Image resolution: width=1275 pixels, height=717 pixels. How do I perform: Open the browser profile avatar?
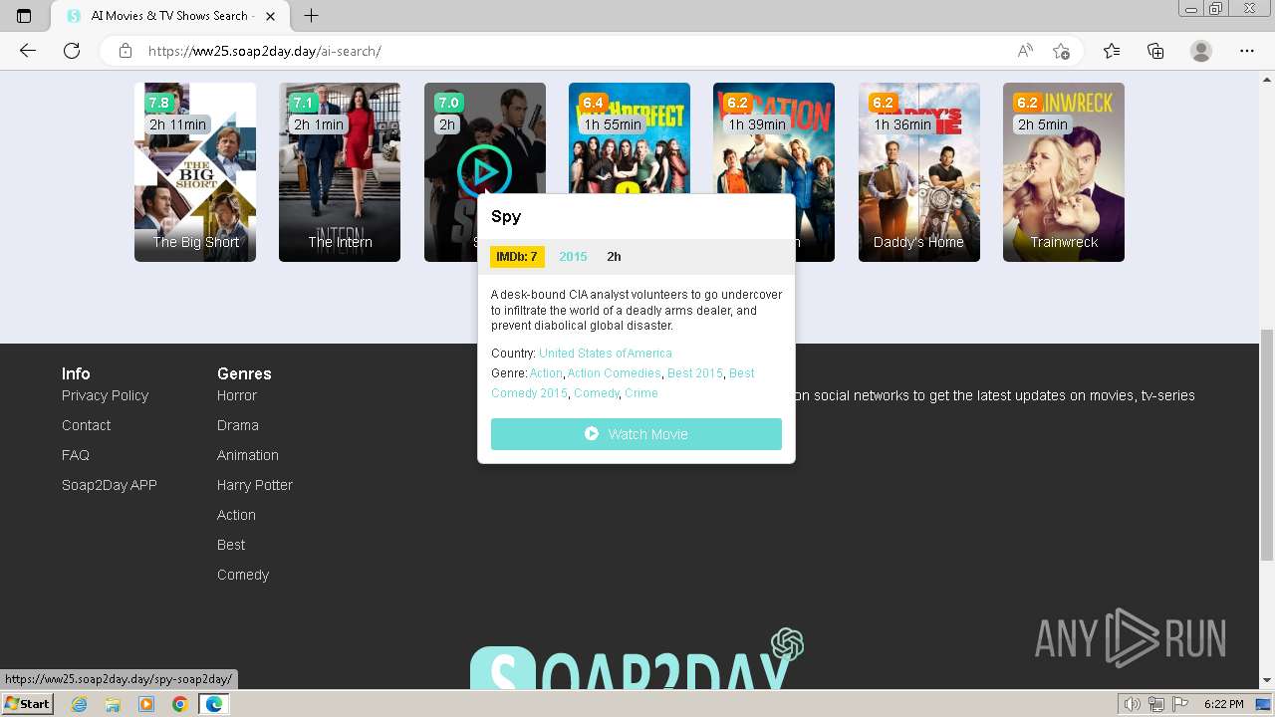[1201, 51]
